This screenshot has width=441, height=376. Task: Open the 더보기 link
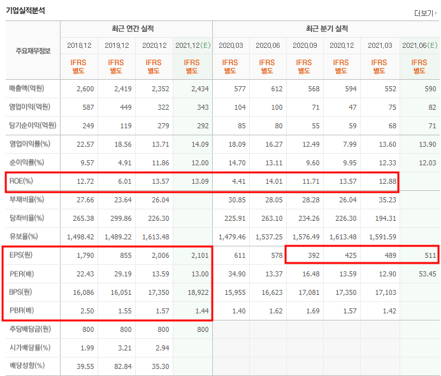click(x=425, y=13)
